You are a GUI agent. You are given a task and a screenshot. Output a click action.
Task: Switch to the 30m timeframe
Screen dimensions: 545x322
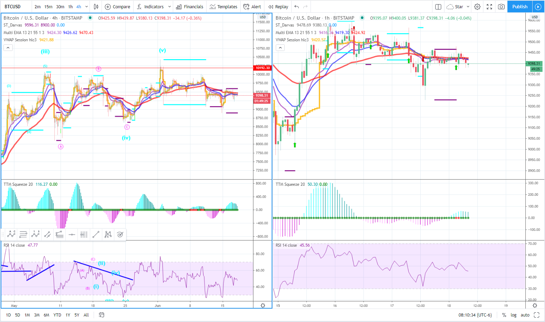coord(60,7)
